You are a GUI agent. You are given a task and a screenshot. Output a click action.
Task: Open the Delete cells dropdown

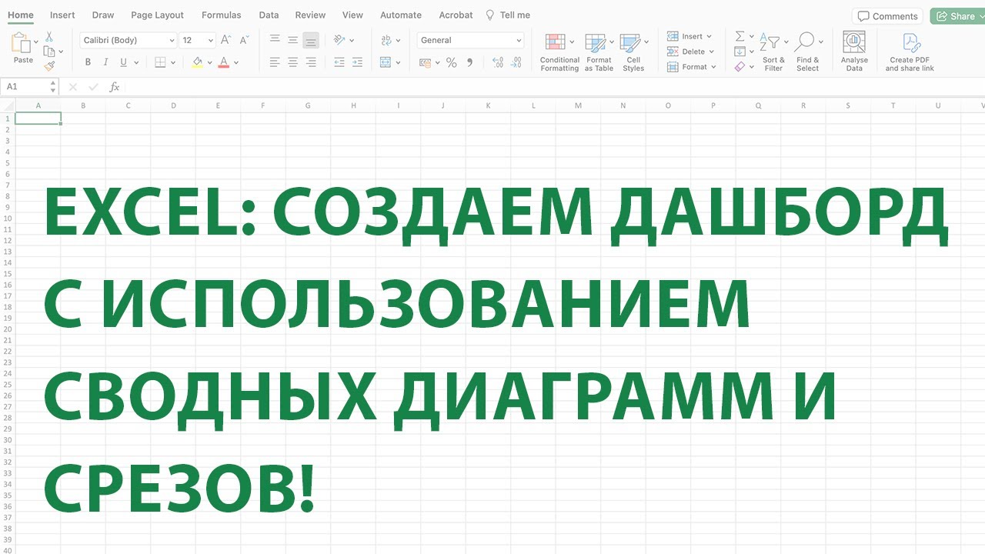point(690,52)
